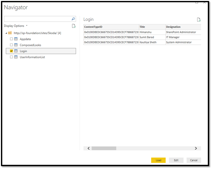Click the preview refresh icon above table
Screen dimensions: 212x169
[199, 20]
